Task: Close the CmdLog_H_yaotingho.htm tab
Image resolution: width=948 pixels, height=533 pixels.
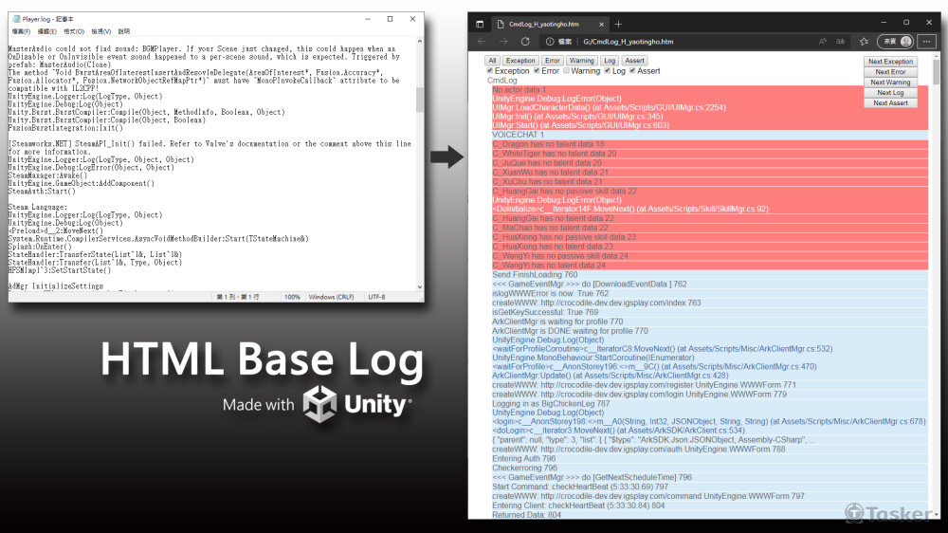Action: (601, 25)
